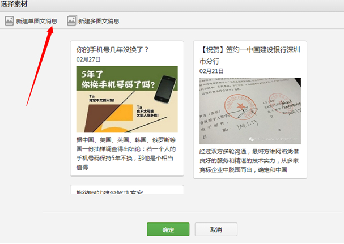Click the image icon beside 新建单图文消息

pos(9,21)
